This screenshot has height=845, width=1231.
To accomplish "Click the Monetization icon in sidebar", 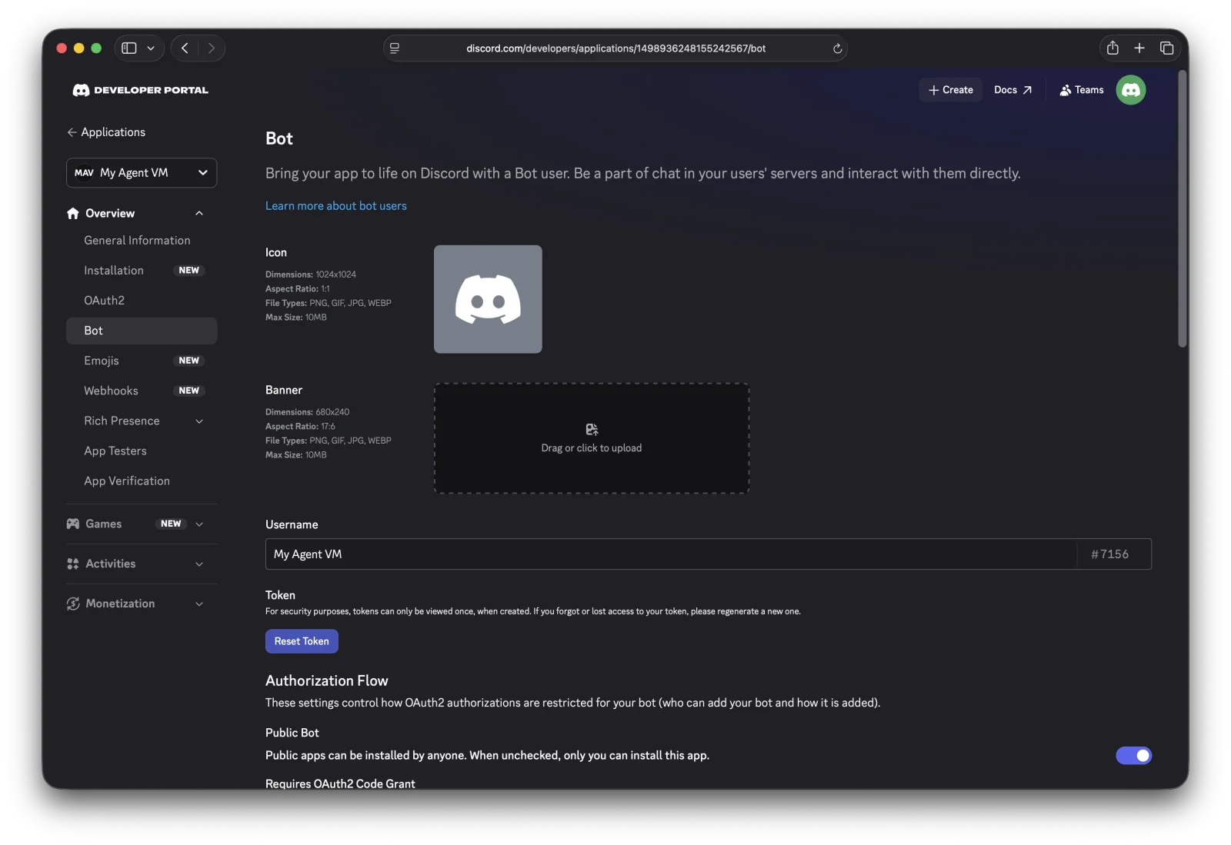I will (x=73, y=604).
